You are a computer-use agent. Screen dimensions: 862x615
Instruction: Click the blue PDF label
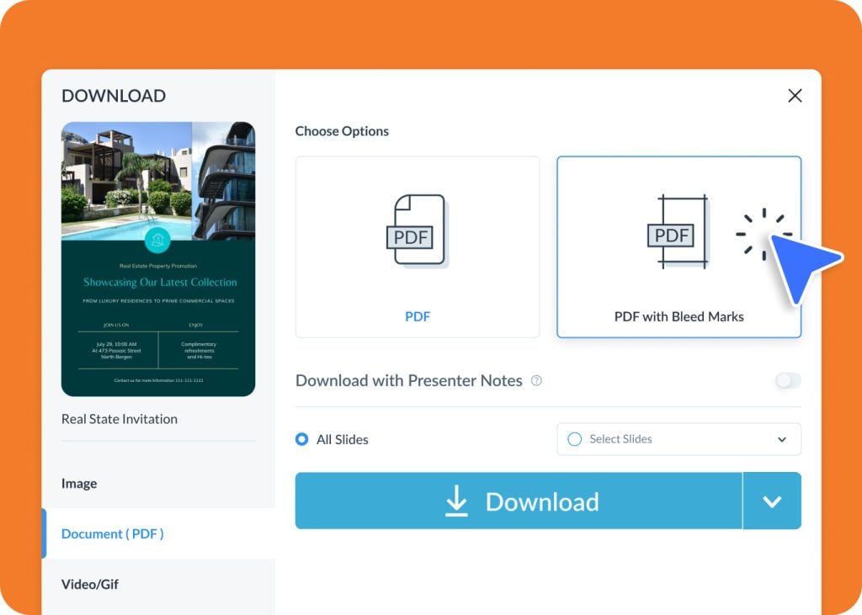[418, 316]
